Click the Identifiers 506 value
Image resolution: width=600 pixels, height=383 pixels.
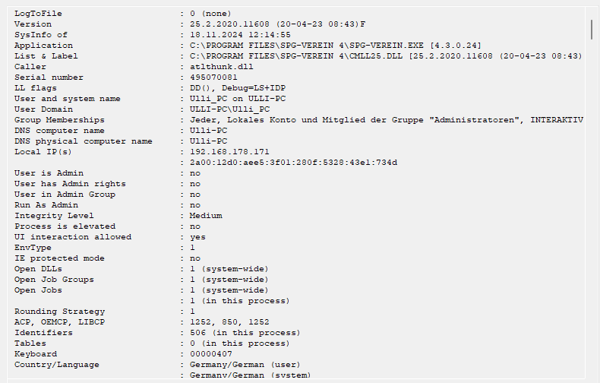point(197,333)
